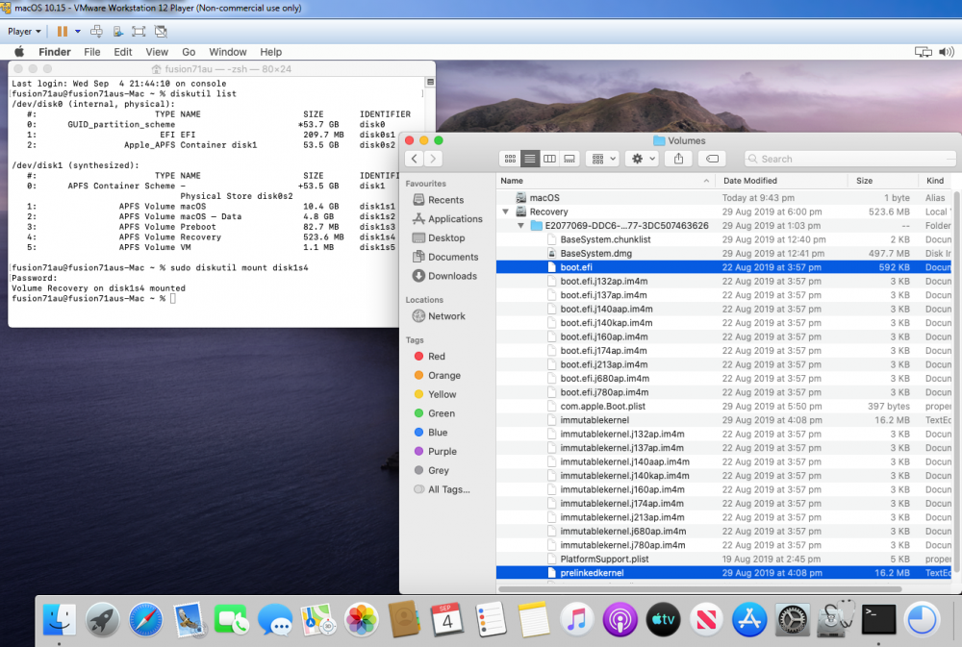Select the prelinkedkernel file
Viewport: 962px width, 647px height.
click(x=724, y=573)
